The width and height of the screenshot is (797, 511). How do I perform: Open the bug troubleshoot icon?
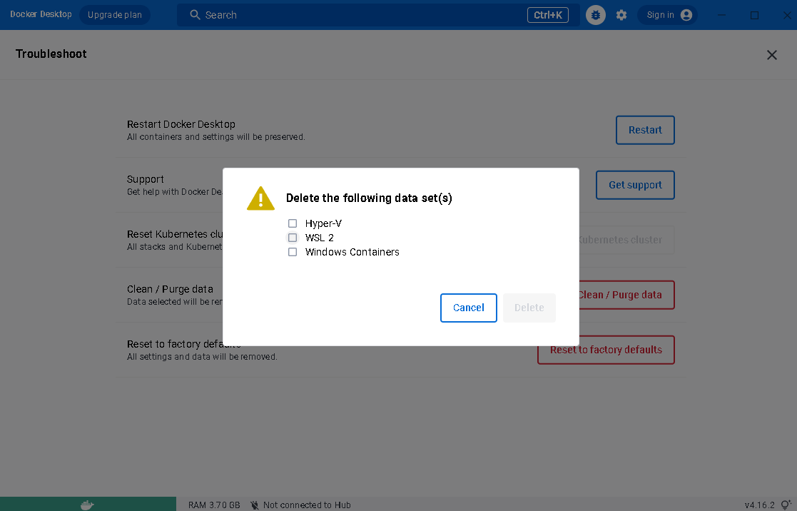596,15
